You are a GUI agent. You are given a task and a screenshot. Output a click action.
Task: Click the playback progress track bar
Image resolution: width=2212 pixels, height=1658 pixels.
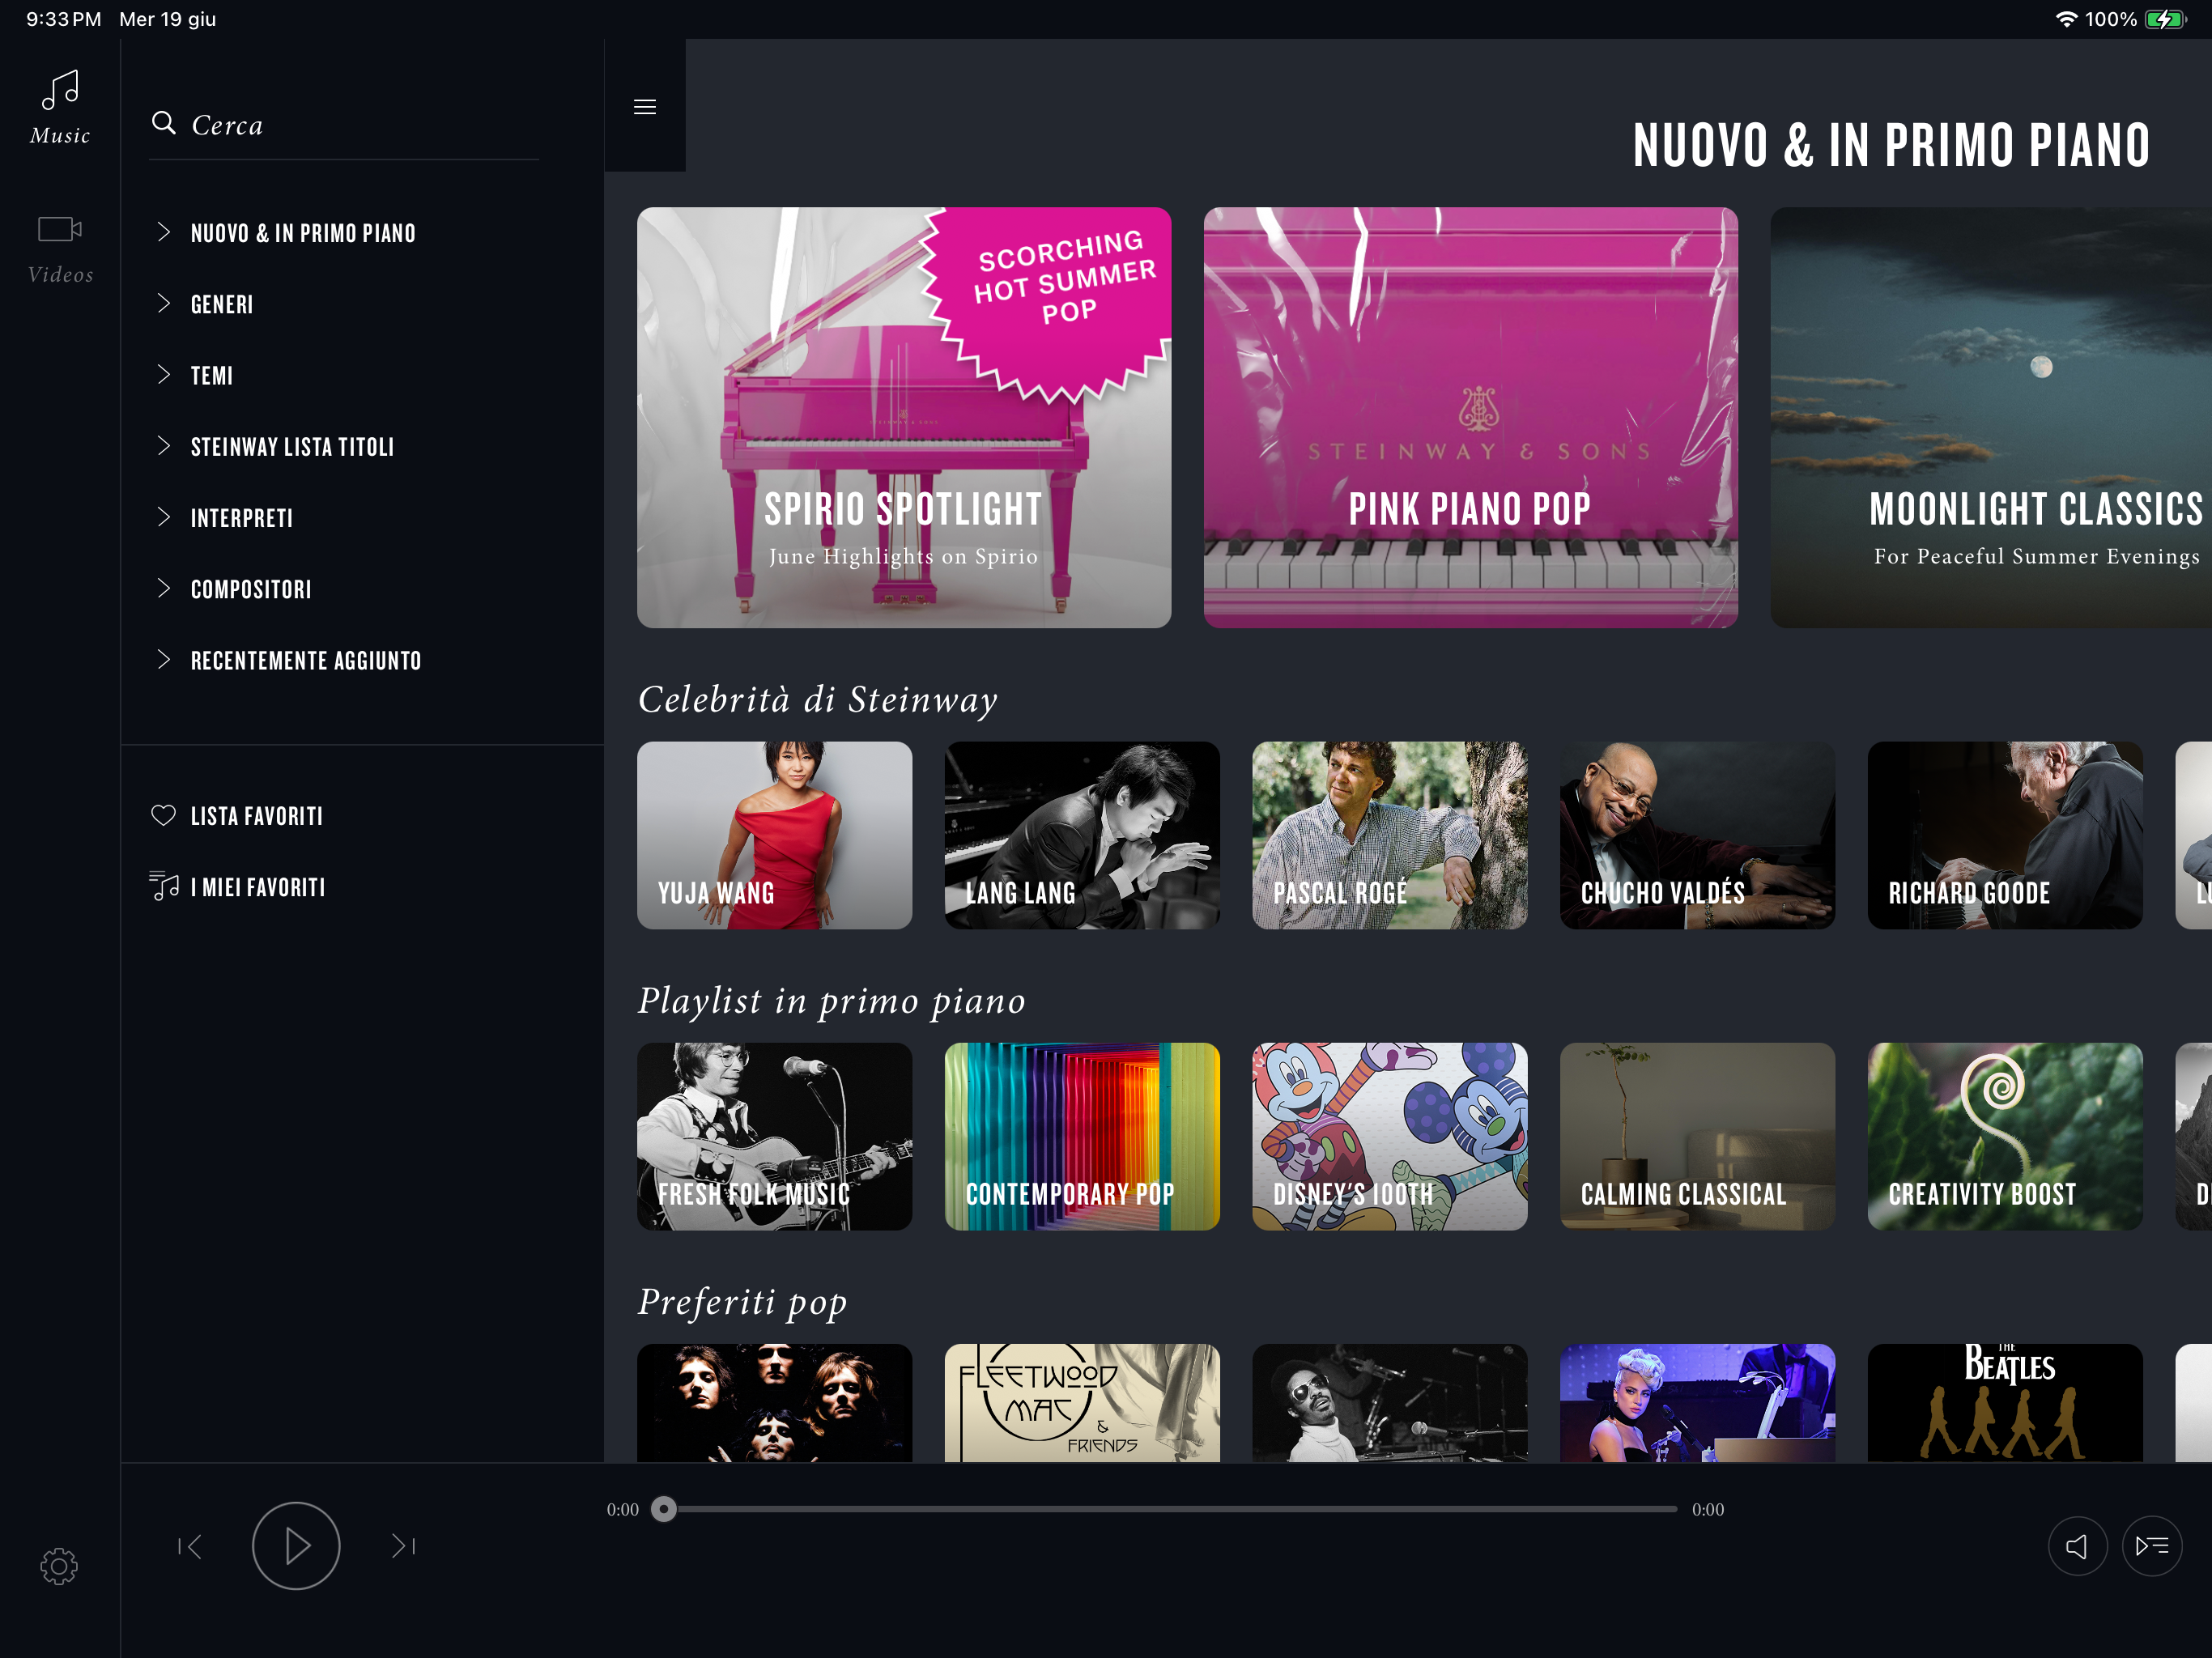[x=1170, y=1509]
